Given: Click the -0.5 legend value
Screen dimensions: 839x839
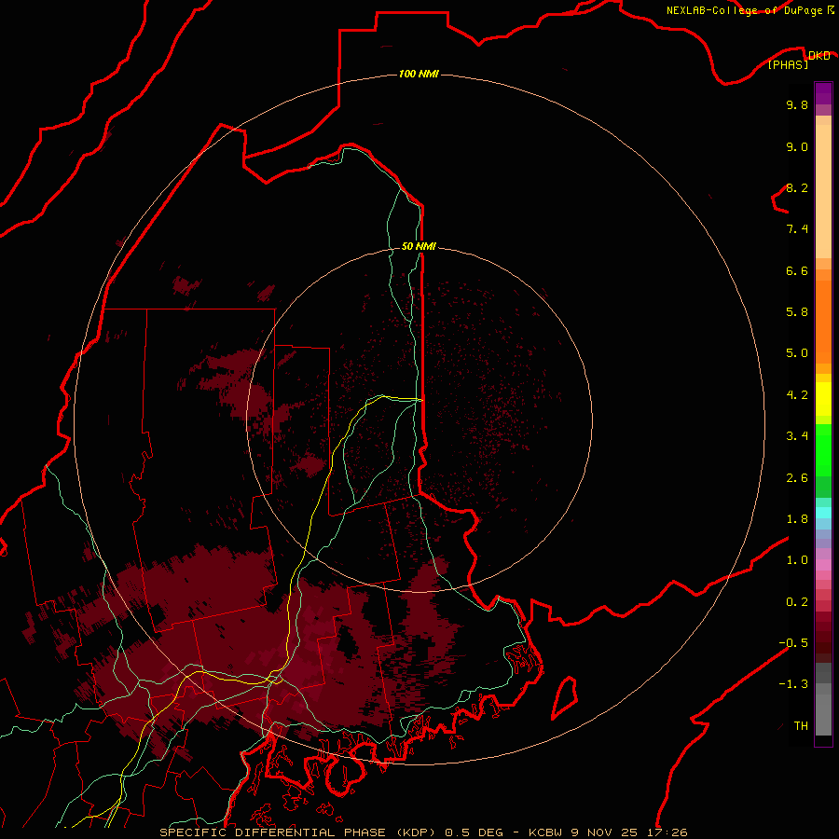Looking at the screenshot, I should 793,643.
